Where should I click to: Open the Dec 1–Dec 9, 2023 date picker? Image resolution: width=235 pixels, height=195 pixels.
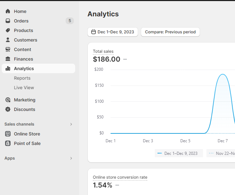pyautogui.click(x=113, y=32)
